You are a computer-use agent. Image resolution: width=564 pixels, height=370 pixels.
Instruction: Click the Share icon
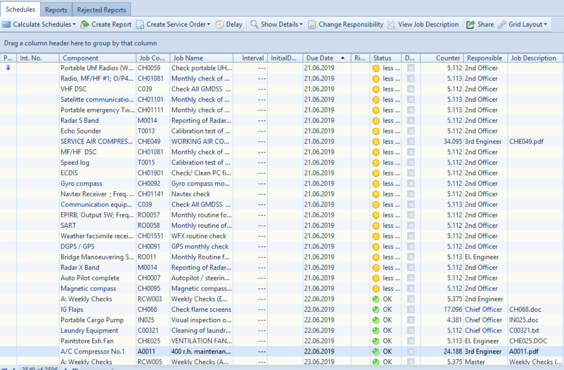pyautogui.click(x=471, y=25)
